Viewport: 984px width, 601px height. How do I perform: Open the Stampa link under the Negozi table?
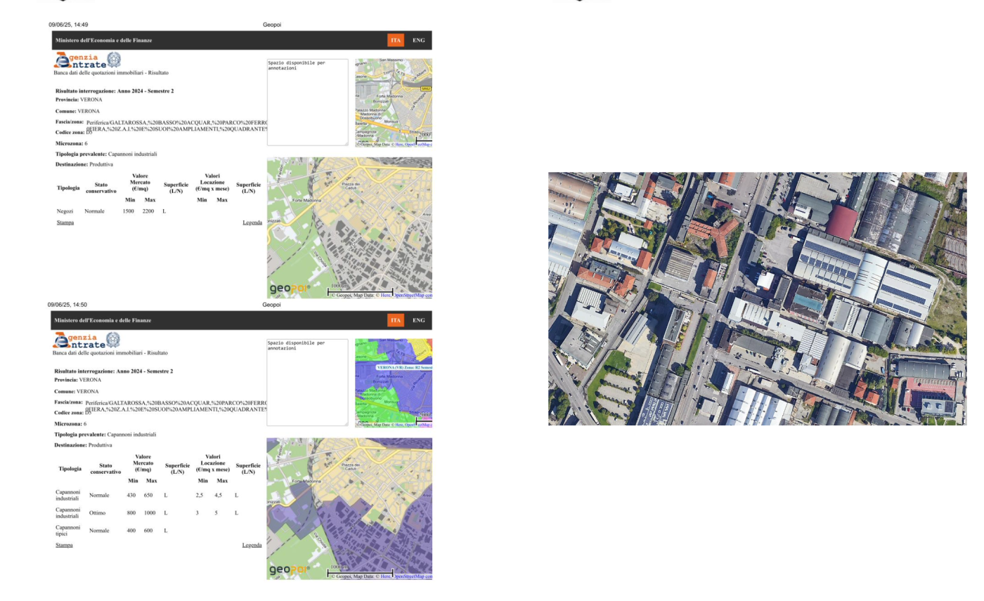65,223
